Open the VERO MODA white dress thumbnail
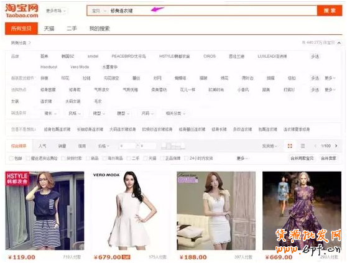Viewport: 347px width, 263px height. pyautogui.click(x=130, y=211)
